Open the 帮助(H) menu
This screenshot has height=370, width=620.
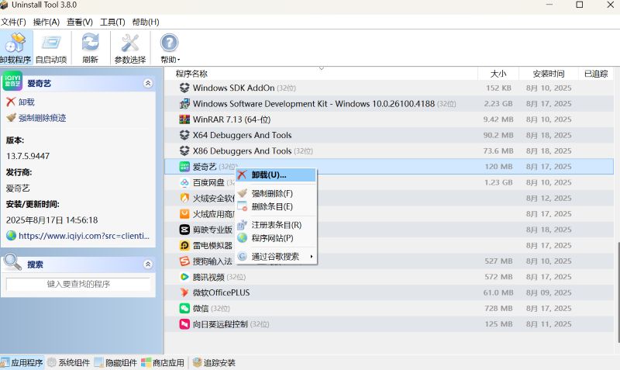[x=146, y=22]
